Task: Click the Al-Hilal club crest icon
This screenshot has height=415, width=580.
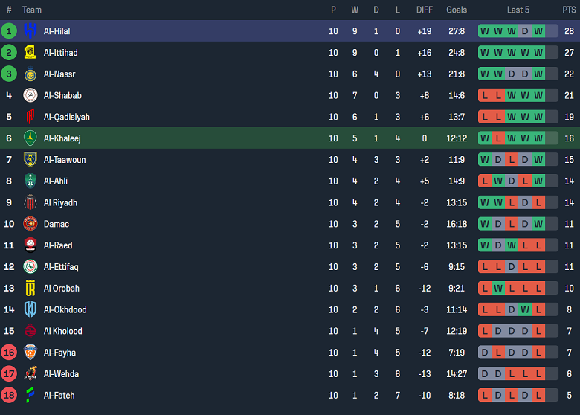Action: (x=30, y=31)
